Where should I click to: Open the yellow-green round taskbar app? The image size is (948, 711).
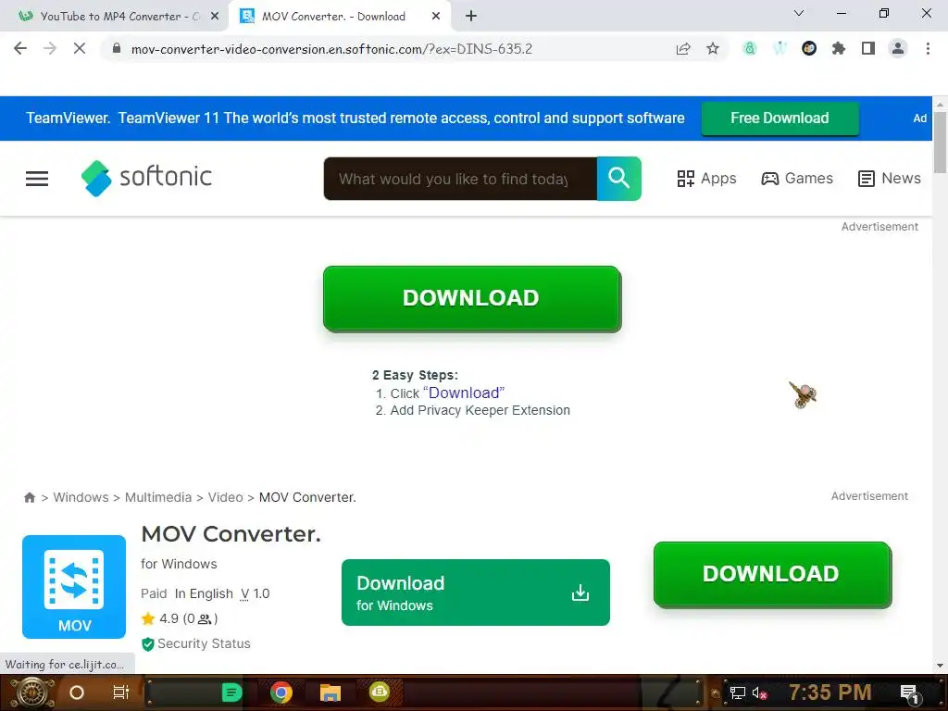pyautogui.click(x=379, y=692)
